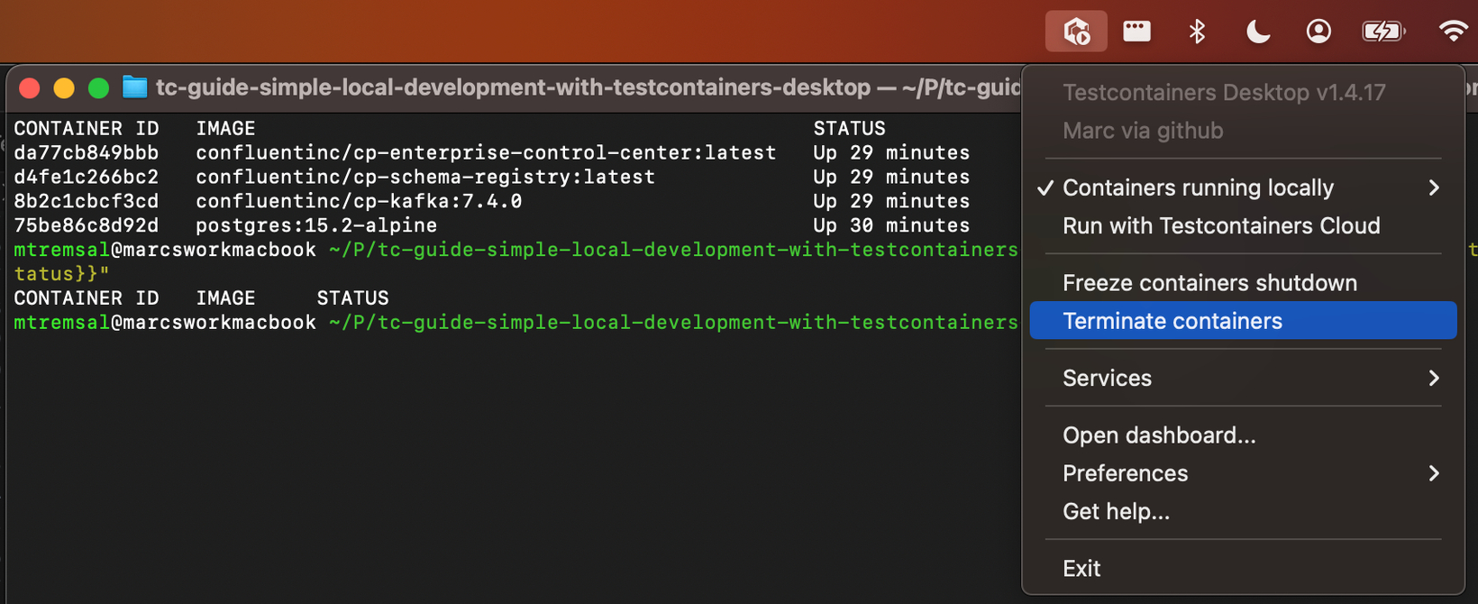Image resolution: width=1478 pixels, height=604 pixels.
Task: Open the keyboard input menu bar icon
Action: pyautogui.click(x=1136, y=32)
